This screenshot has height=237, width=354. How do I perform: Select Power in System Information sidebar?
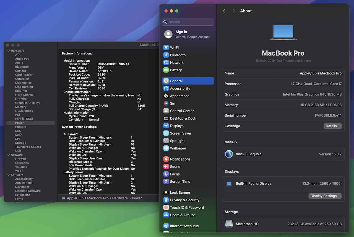[31, 123]
